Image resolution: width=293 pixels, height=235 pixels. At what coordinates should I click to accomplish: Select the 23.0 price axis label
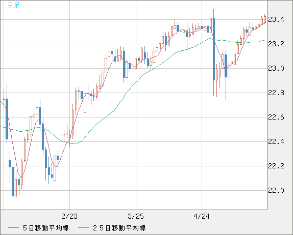pos(276,68)
